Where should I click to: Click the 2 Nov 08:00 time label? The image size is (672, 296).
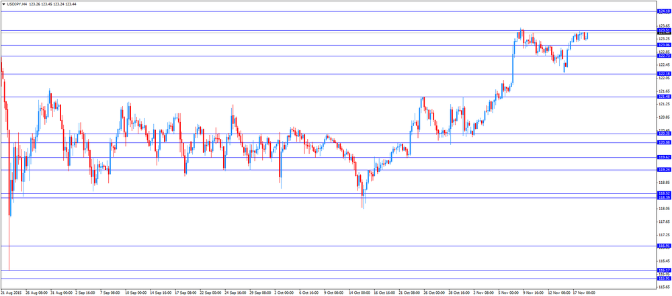coord(483,293)
